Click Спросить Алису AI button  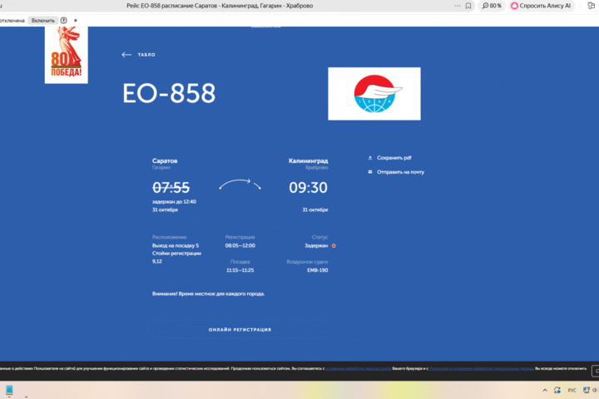pos(542,6)
